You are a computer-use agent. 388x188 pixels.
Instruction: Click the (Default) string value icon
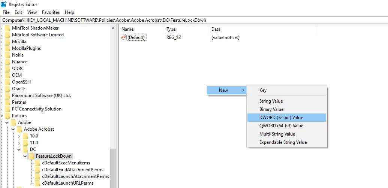(x=124, y=37)
